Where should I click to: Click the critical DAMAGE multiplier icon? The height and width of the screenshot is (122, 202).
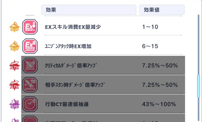click(x=30, y=65)
